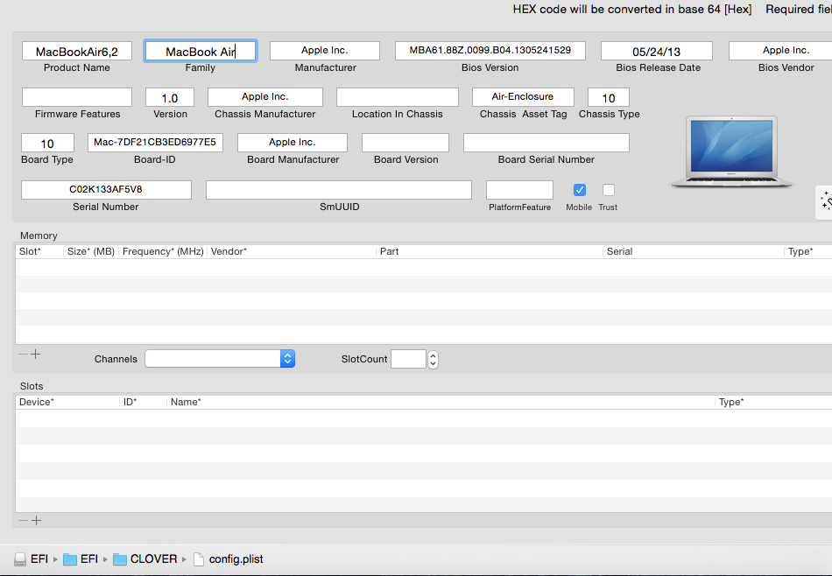
Task: Enable the Trust checkbox
Action: [x=609, y=190]
